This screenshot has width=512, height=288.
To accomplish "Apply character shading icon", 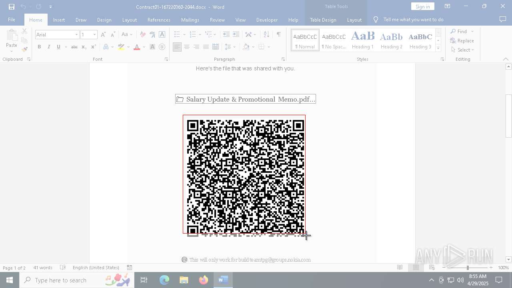I will click(152, 47).
